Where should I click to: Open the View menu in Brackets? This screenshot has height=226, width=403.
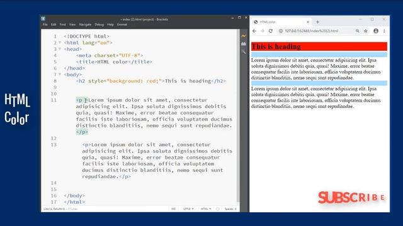click(x=72, y=24)
